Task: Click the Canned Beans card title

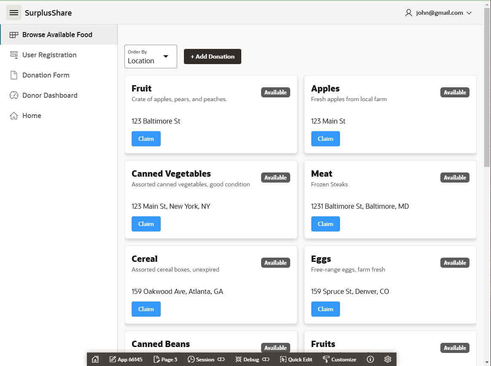Action: (x=161, y=344)
